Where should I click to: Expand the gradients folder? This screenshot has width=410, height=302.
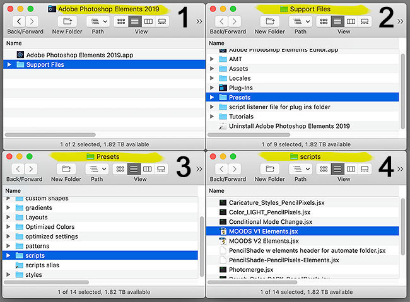point(8,207)
